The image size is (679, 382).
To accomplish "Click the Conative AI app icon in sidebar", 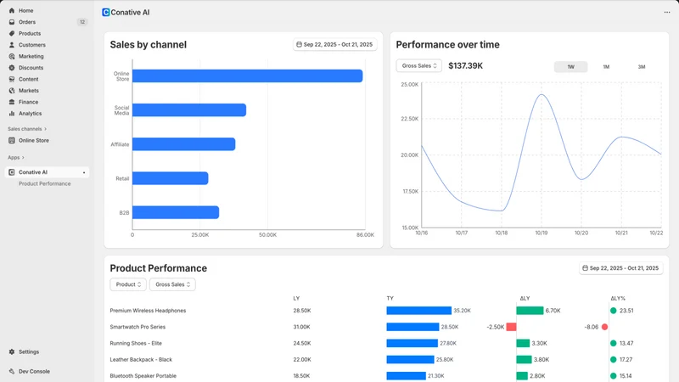I will (12, 172).
